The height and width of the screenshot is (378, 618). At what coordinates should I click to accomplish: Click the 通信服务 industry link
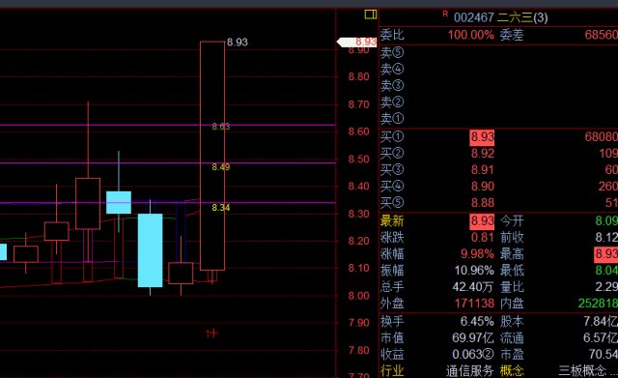pyautogui.click(x=470, y=371)
